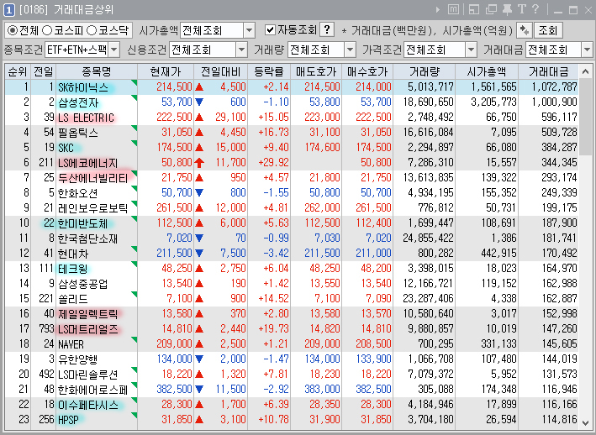This screenshot has width=596, height=435.
Task: Click the blue down triangle in 삼성전자 row
Action: [198, 102]
